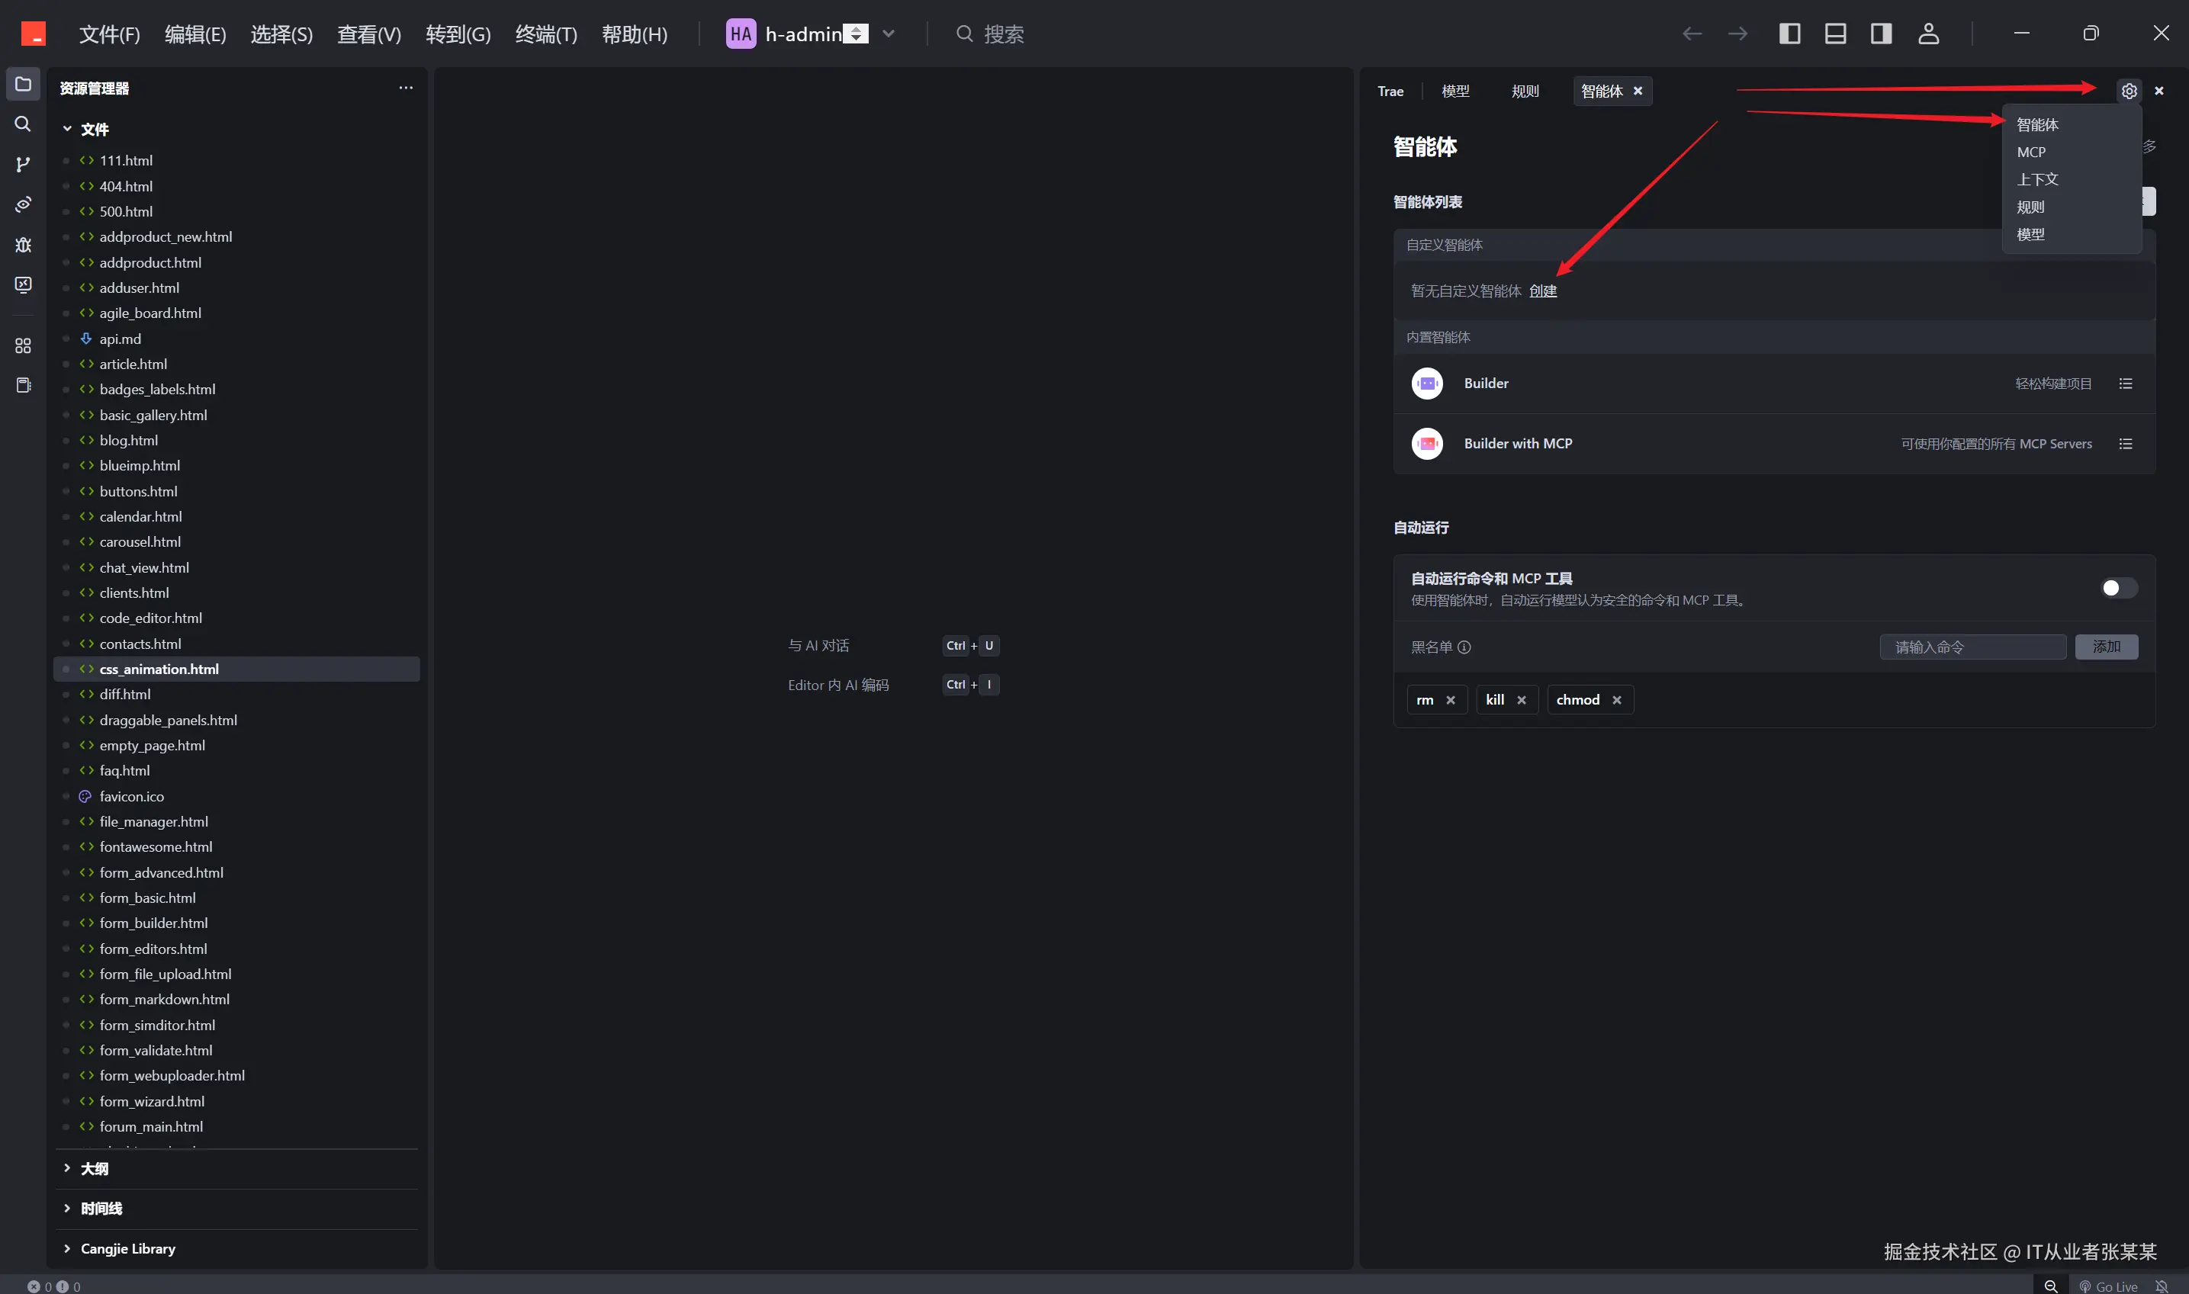Open the Extensions icon in activity bar
The width and height of the screenshot is (2189, 1294).
[23, 345]
